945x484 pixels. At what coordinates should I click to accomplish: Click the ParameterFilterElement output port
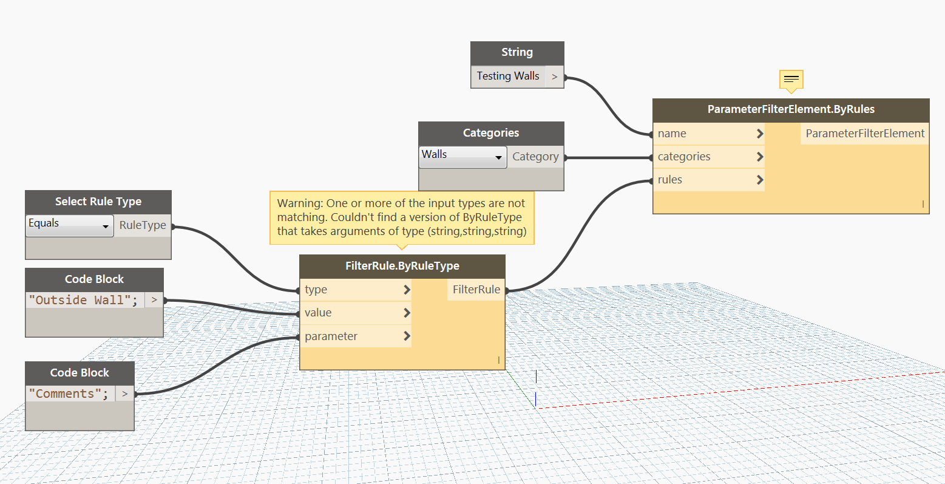click(864, 134)
